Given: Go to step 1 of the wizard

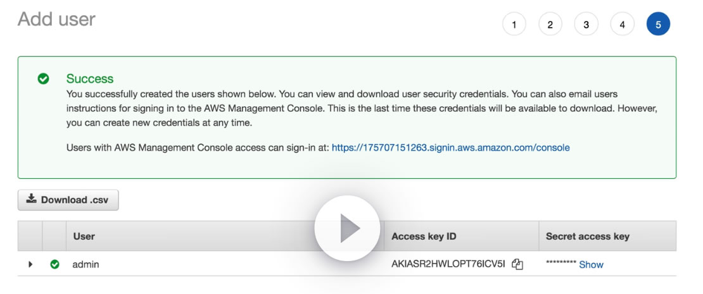Looking at the screenshot, I should 514,25.
